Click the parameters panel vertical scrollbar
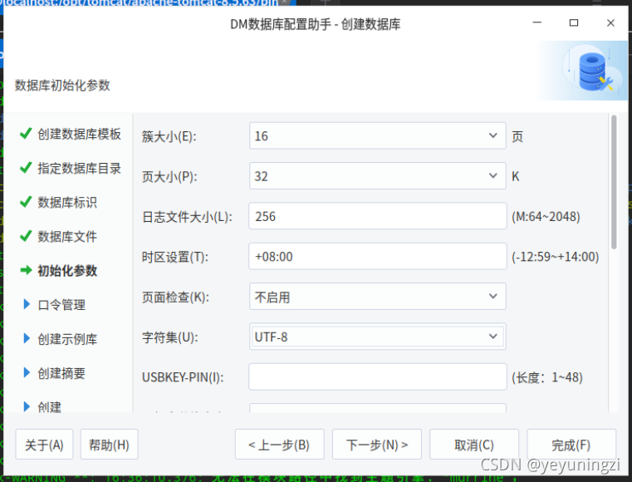The image size is (632, 482). pos(614,182)
